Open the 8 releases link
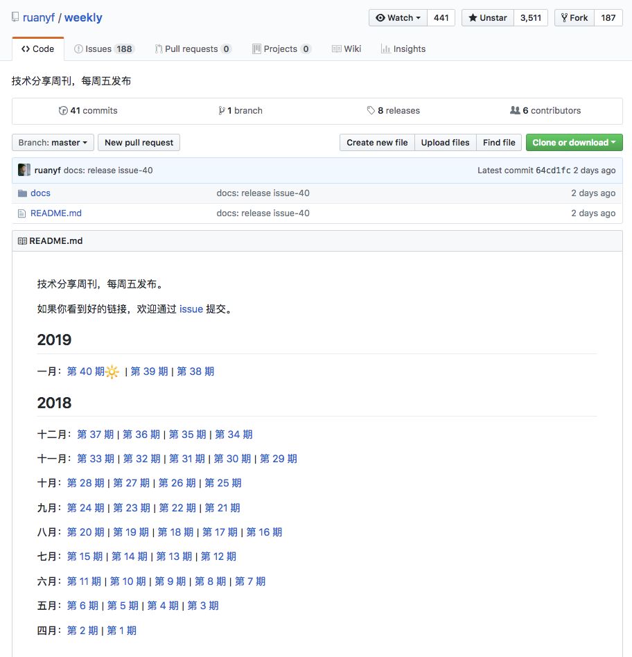The image size is (632, 657). pos(393,111)
